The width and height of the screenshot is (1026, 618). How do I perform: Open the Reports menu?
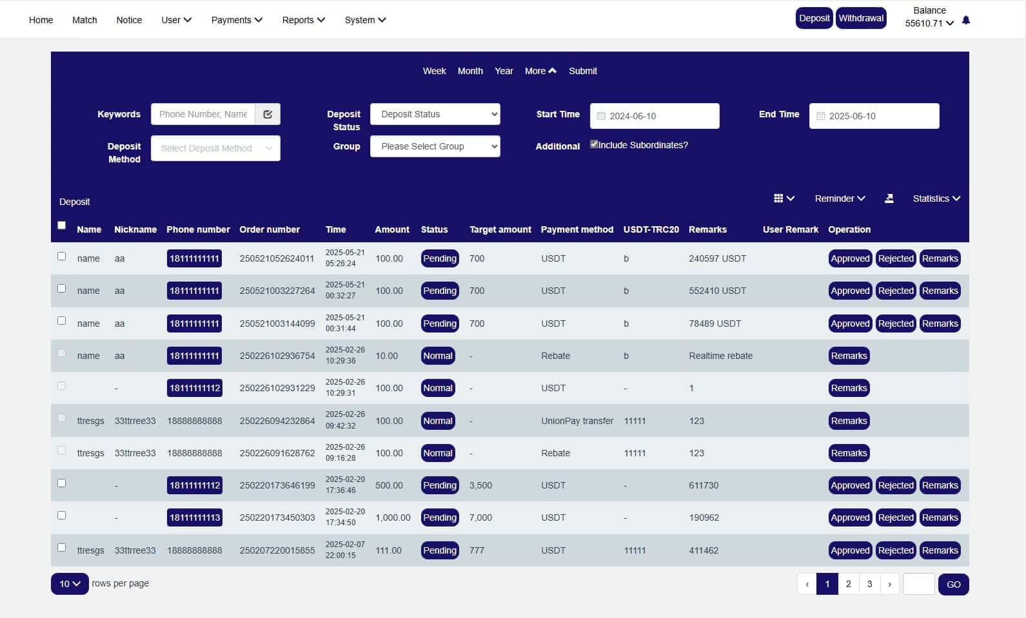(303, 20)
